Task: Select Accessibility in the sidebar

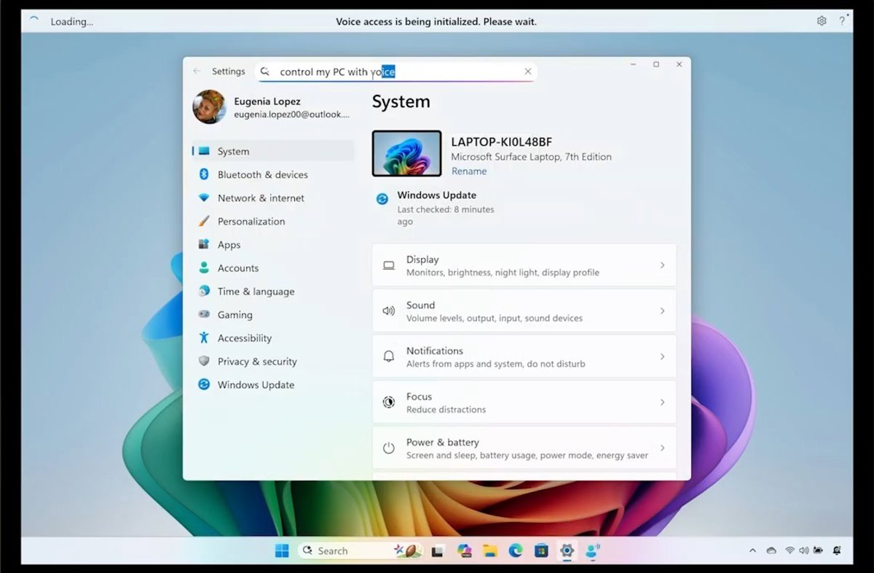Action: tap(244, 338)
